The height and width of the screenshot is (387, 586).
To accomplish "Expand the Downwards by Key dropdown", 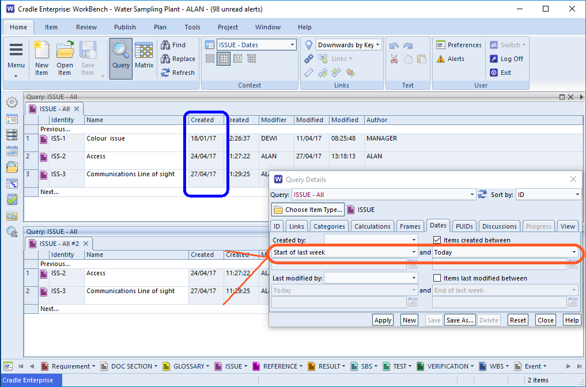I will click(377, 45).
